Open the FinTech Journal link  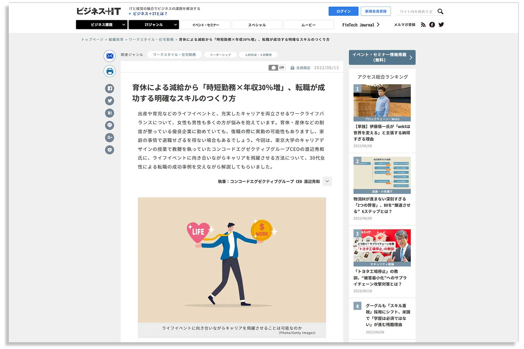coord(361,25)
